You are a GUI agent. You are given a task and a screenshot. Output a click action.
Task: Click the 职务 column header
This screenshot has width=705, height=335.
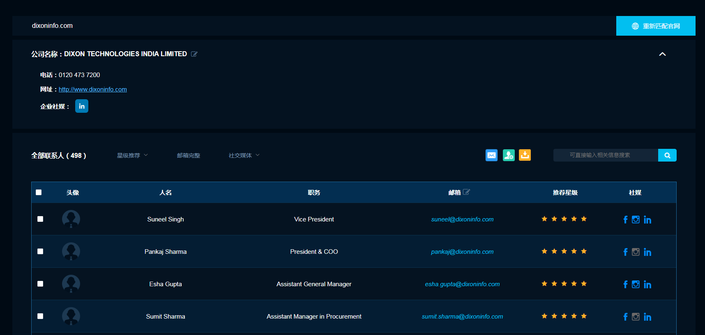pyautogui.click(x=314, y=193)
